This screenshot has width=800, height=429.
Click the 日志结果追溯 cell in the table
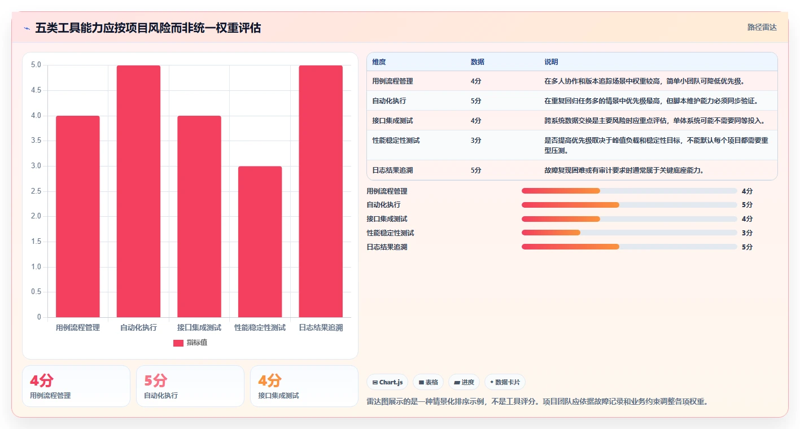[392, 170]
